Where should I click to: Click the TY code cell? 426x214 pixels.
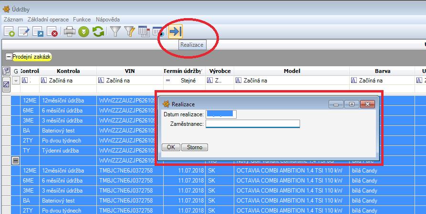30,151
